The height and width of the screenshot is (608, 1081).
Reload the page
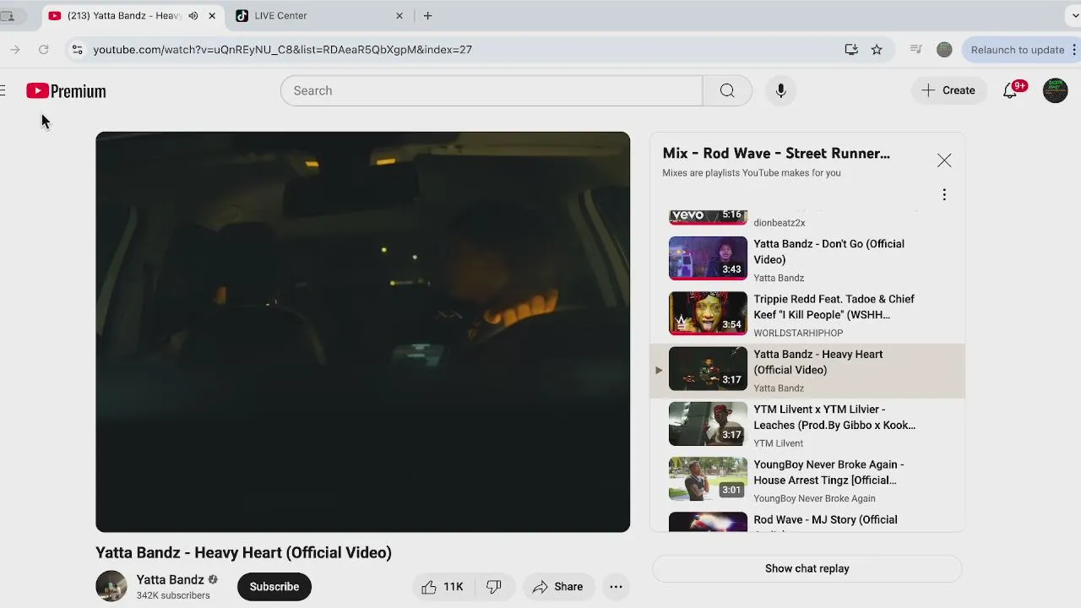[44, 50]
